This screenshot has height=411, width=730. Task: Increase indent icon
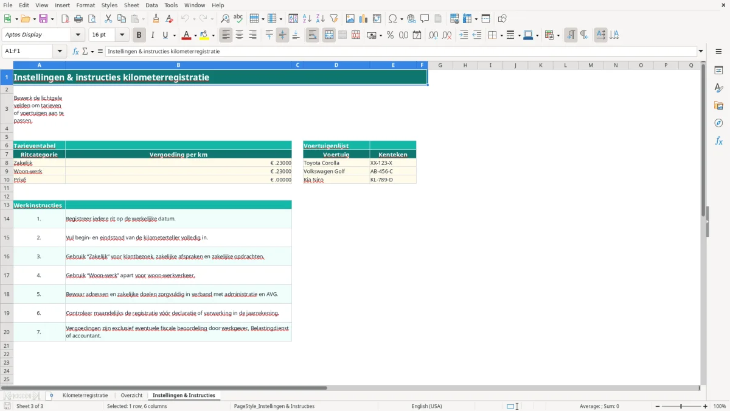click(x=464, y=35)
